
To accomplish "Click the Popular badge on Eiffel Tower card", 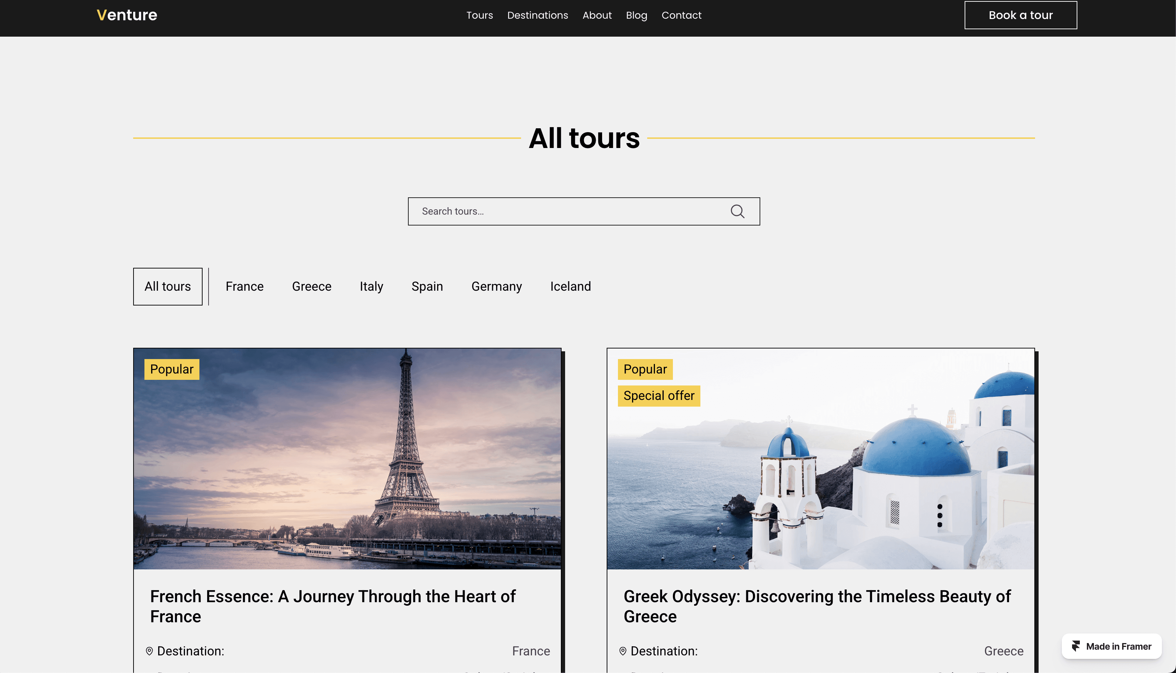I will pos(172,369).
